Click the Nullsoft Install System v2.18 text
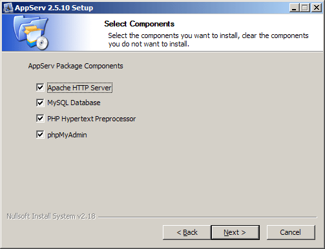325x249 pixels. (51, 216)
